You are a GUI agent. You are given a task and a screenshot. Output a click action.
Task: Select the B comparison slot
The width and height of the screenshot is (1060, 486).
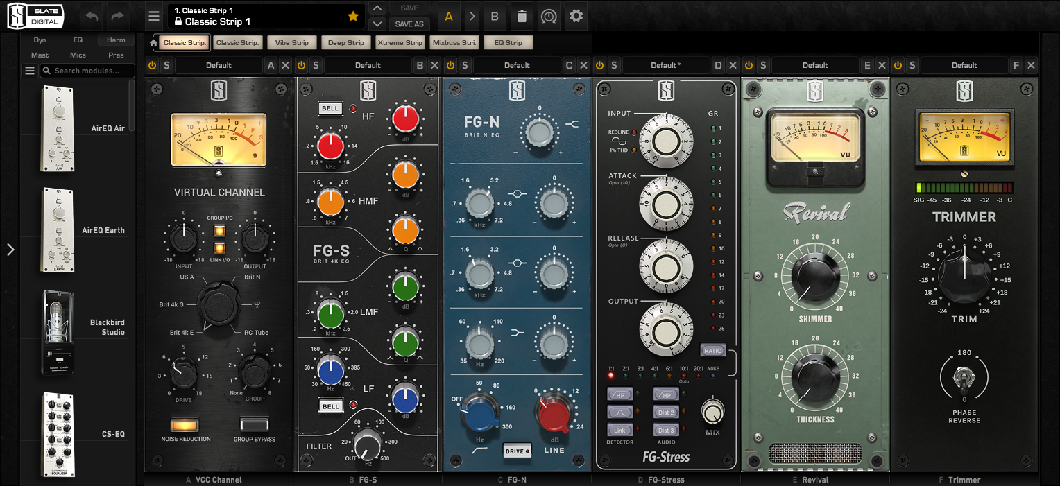tap(495, 16)
